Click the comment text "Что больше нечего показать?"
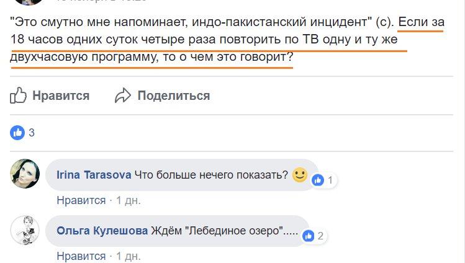The height and width of the screenshot is (263, 465). click(212, 175)
